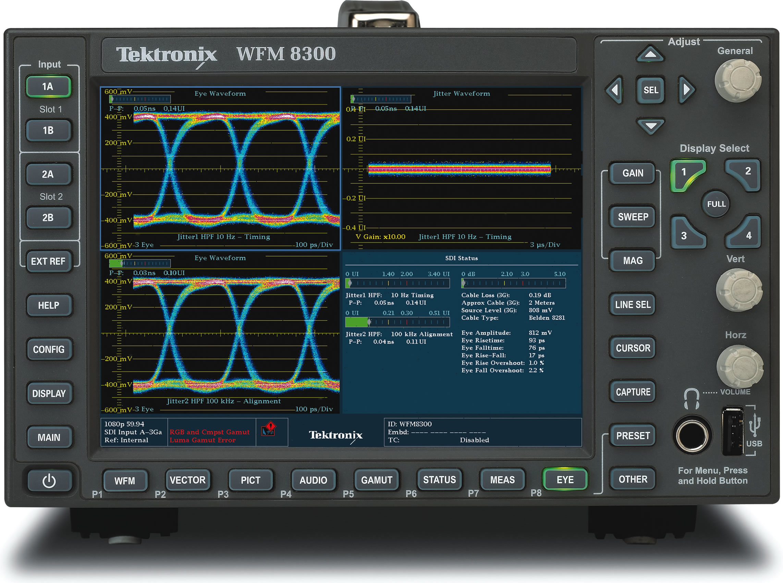Click the headphone jack socket
783x583 pixels.
(692, 435)
